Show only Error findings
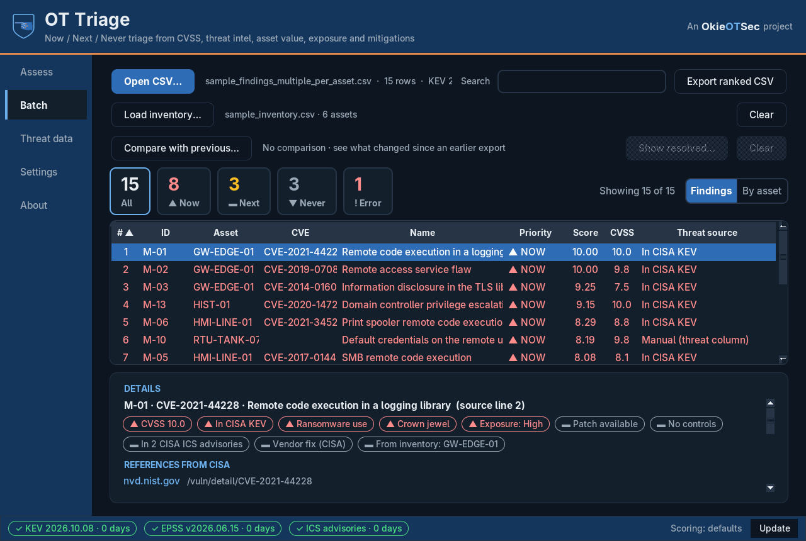The height and width of the screenshot is (541, 806). 368,191
